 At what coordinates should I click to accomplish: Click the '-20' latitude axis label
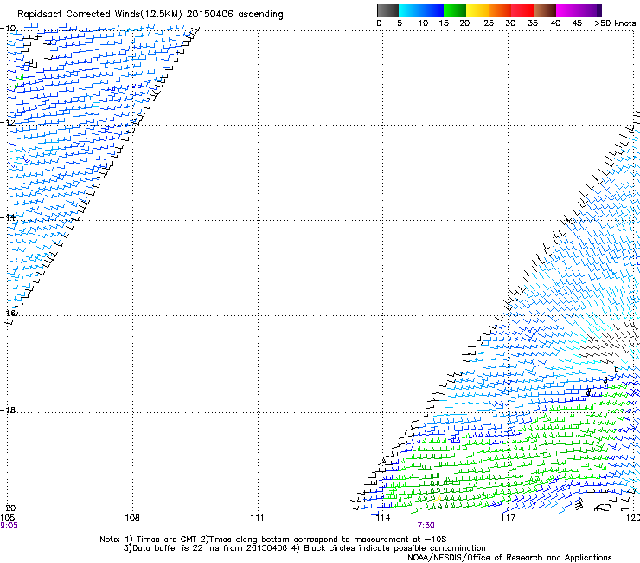click(x=8, y=508)
